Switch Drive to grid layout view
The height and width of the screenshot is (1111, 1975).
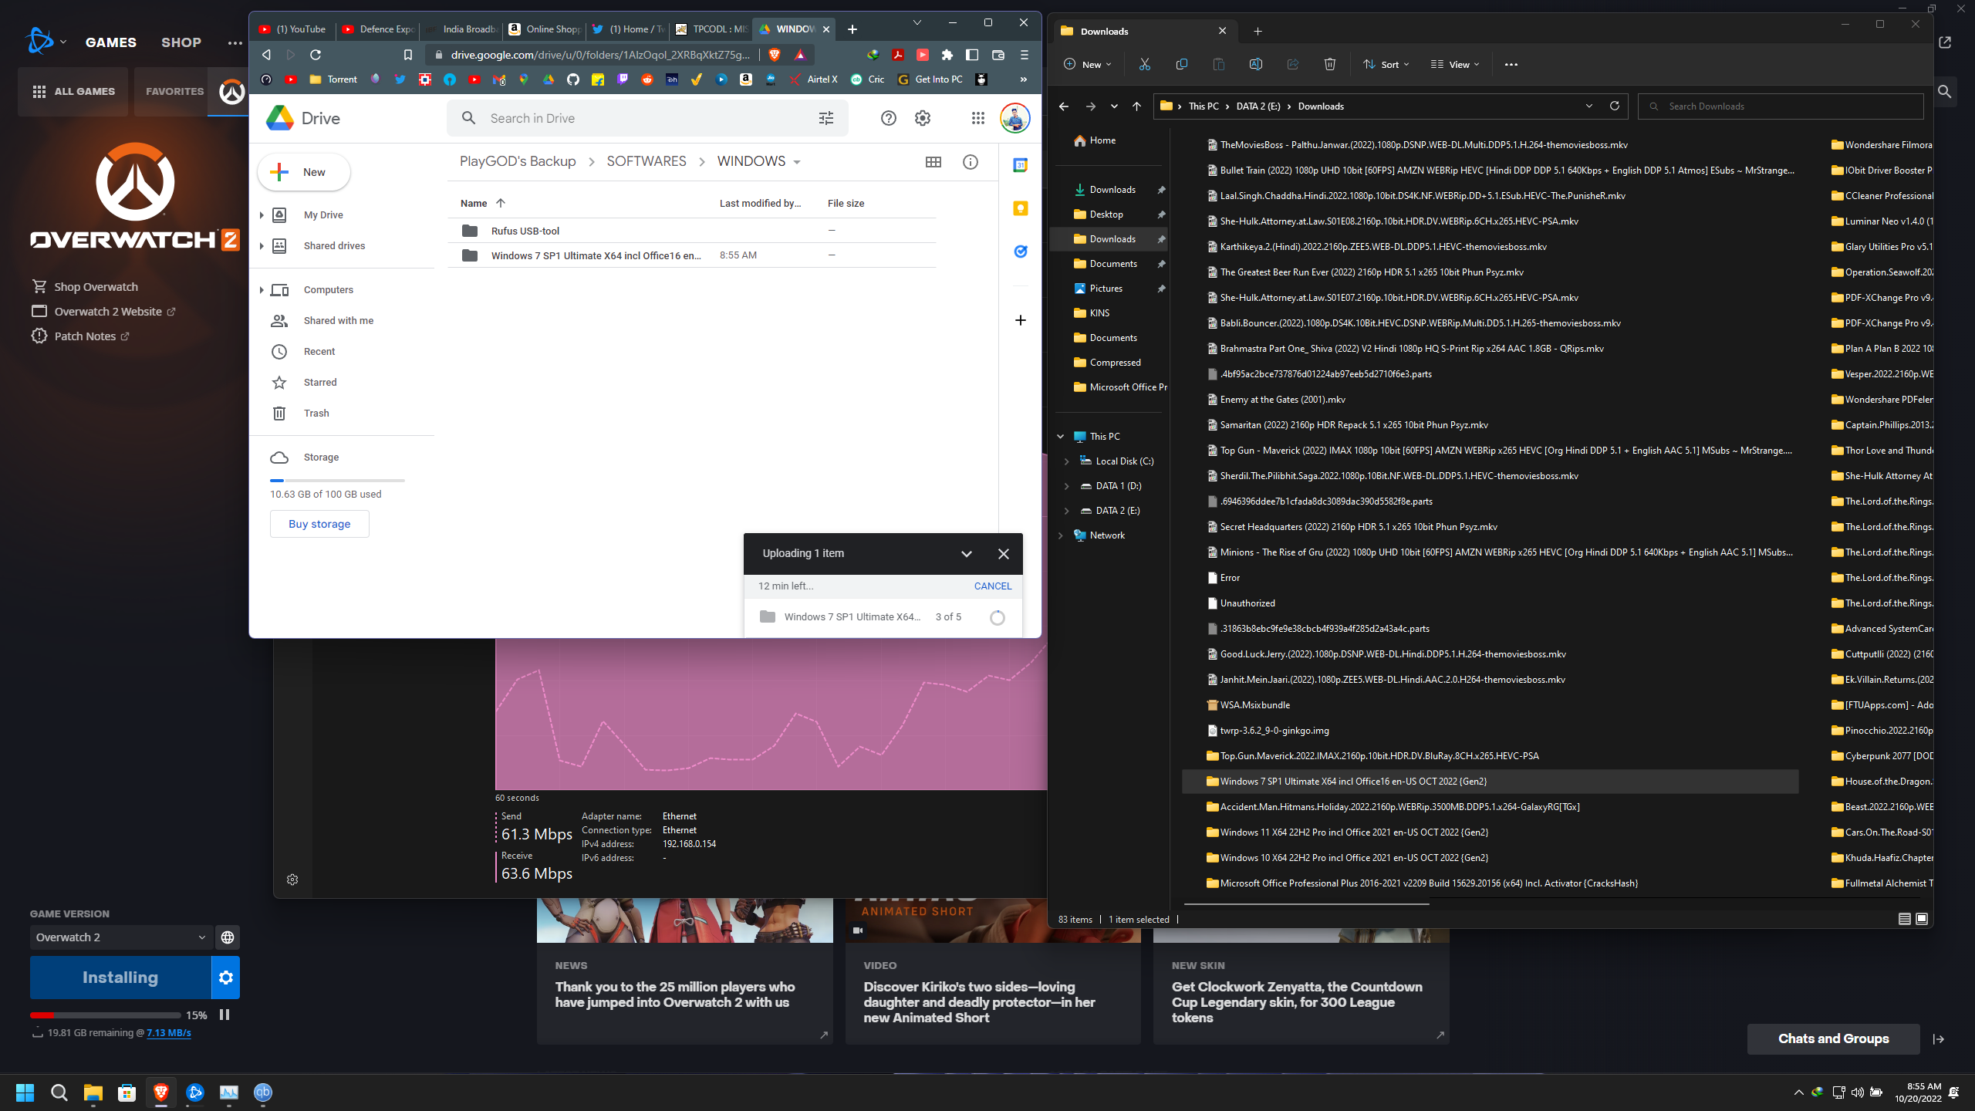933,162
